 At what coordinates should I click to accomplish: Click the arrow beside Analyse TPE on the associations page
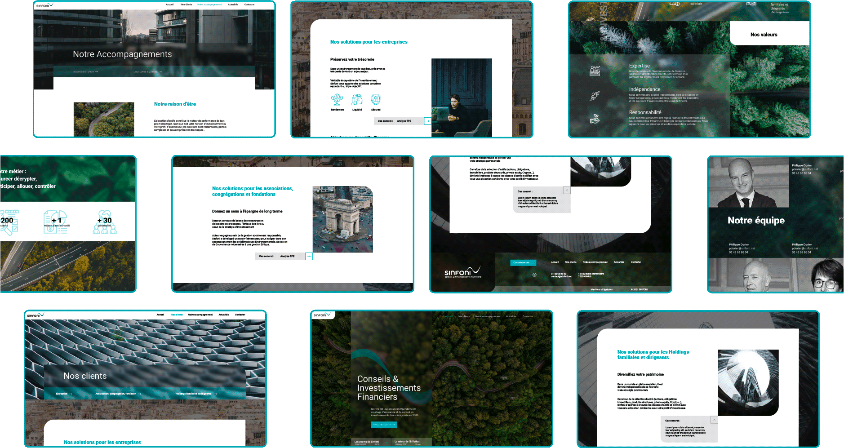click(309, 256)
